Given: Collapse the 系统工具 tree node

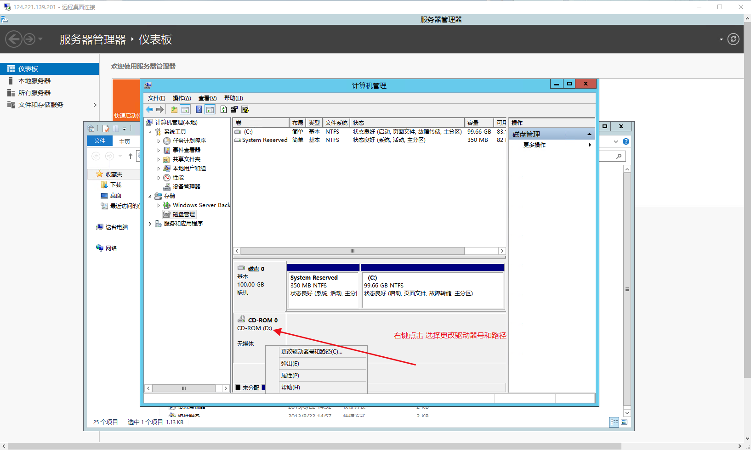Looking at the screenshot, I should [150, 132].
